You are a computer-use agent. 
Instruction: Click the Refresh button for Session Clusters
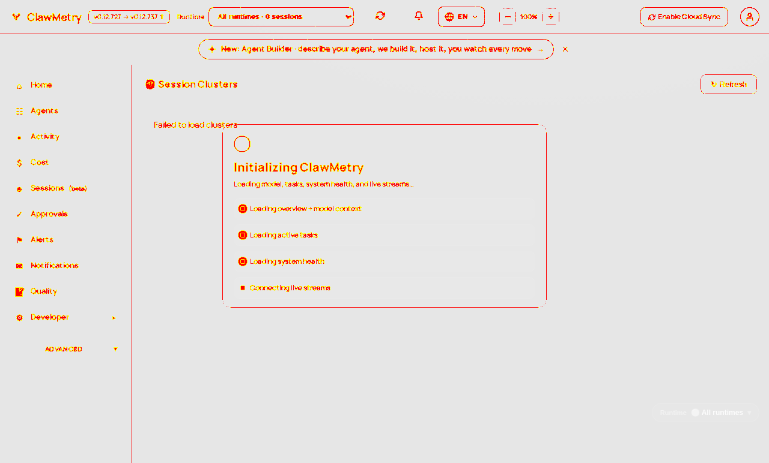coord(729,85)
